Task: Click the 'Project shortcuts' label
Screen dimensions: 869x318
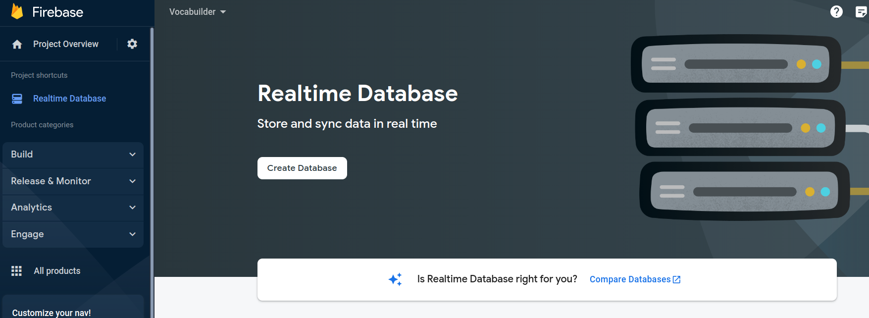Action: (39, 75)
